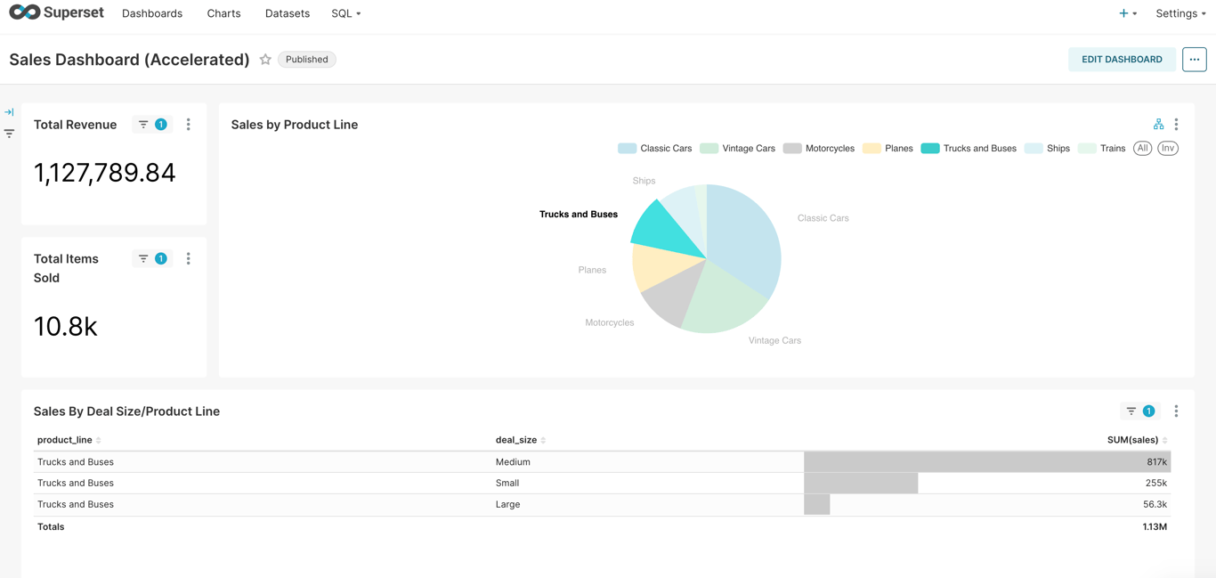Open the dashboard more actions ellipsis menu
1216x578 pixels.
[1195, 60]
